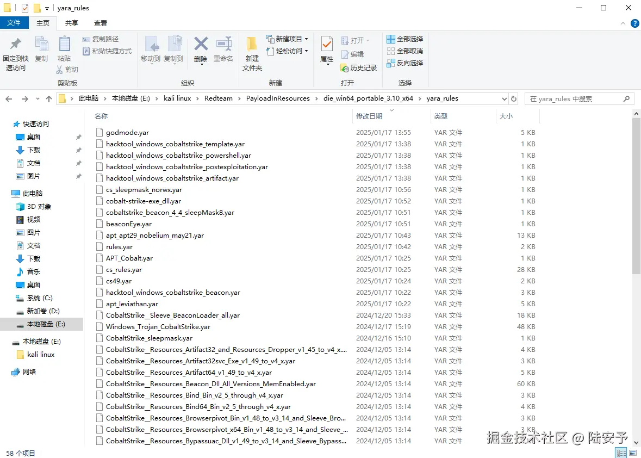Click the History button in the ribbon

coord(358,68)
